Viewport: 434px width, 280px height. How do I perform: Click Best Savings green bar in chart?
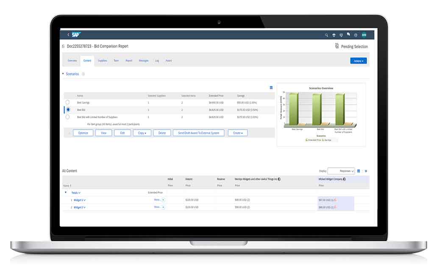294,109
